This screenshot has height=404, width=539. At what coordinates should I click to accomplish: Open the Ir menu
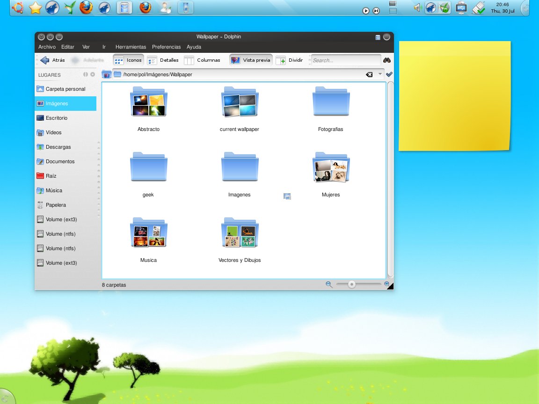(x=104, y=47)
